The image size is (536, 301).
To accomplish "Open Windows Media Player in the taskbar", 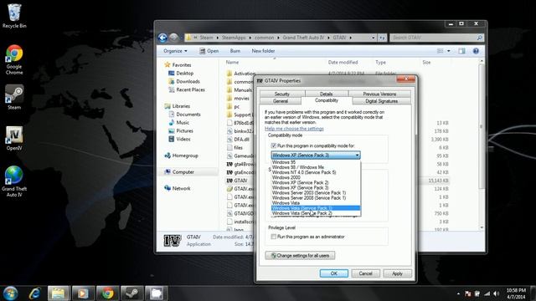I will pyautogui.click(x=83, y=293).
